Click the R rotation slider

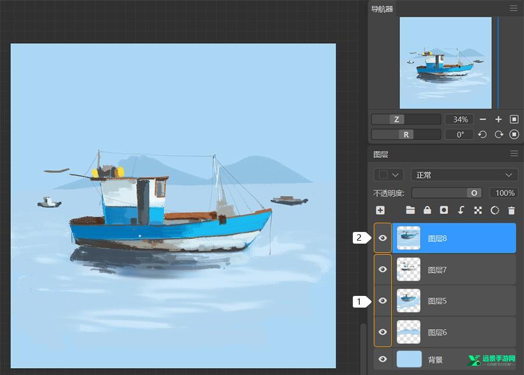pos(406,134)
